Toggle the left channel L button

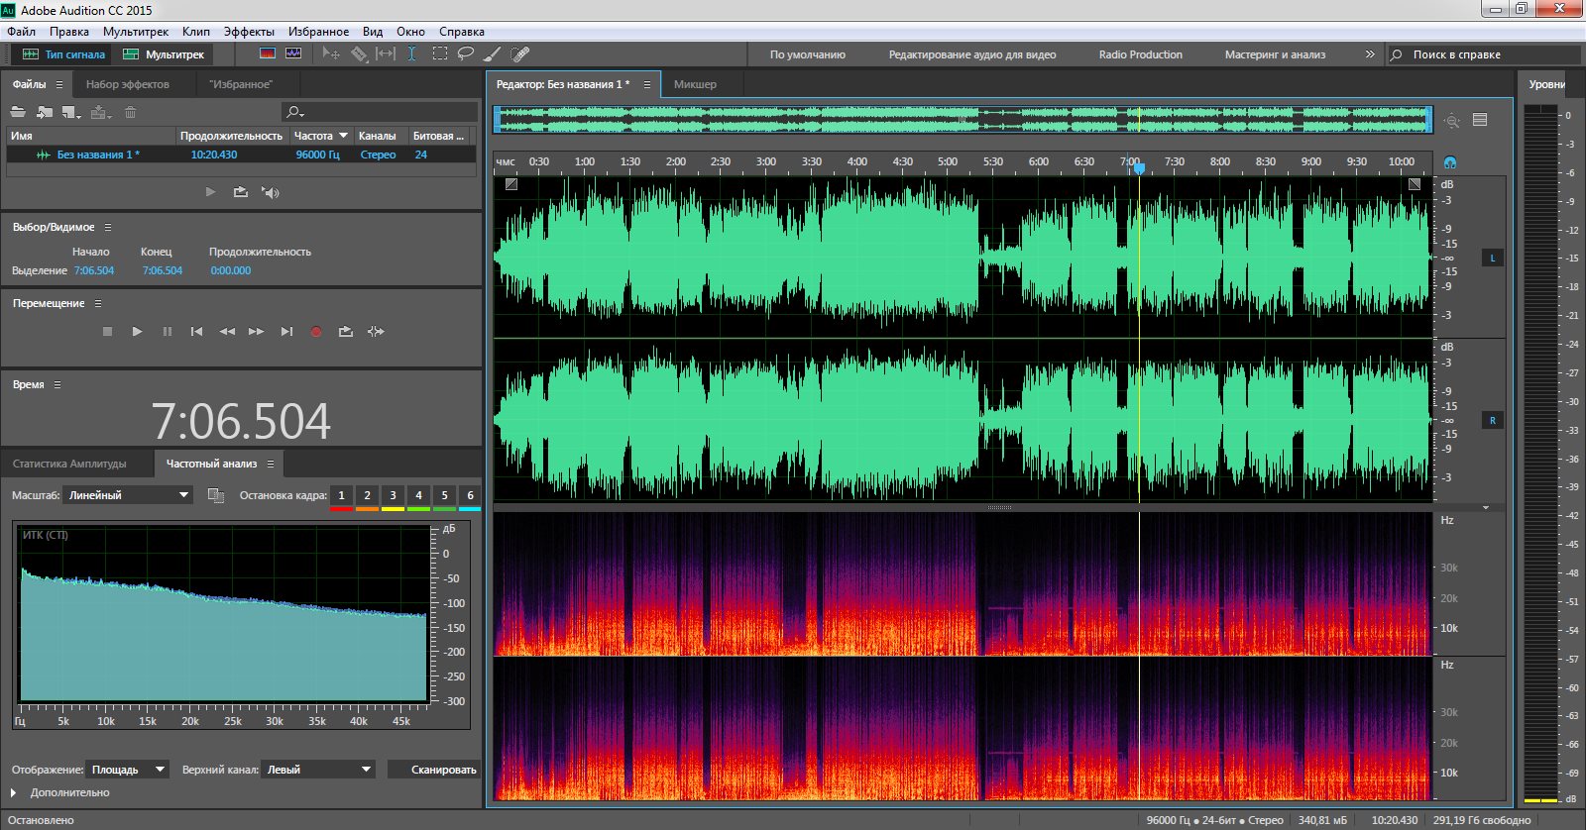point(1493,259)
